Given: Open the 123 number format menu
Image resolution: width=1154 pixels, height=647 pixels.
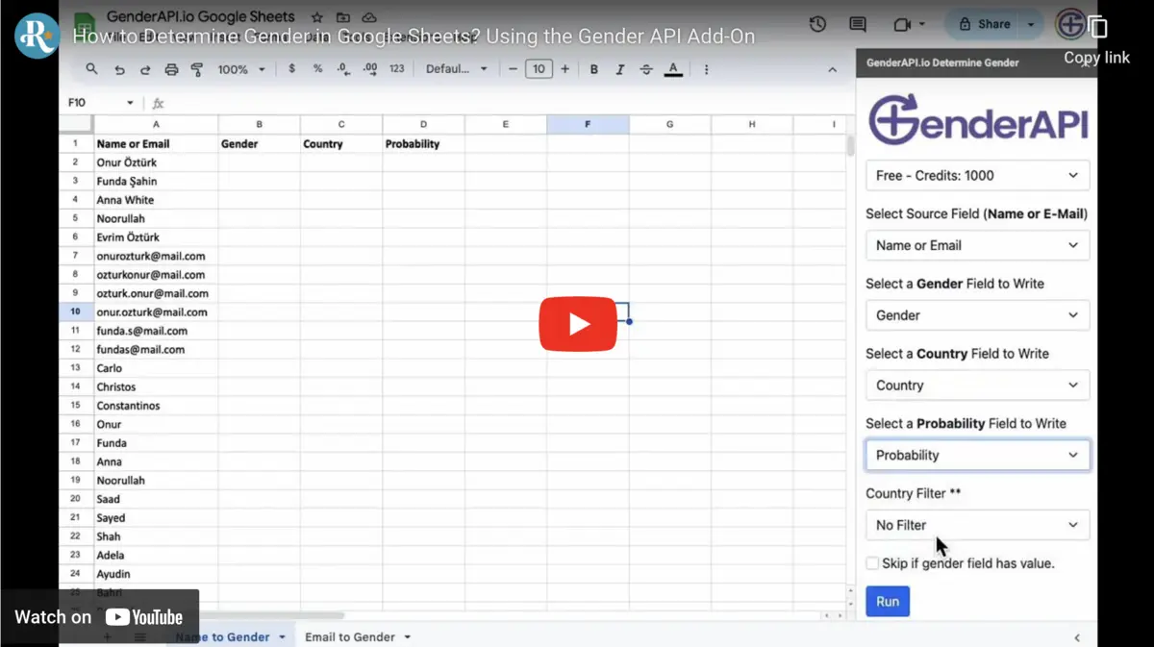Looking at the screenshot, I should point(397,69).
